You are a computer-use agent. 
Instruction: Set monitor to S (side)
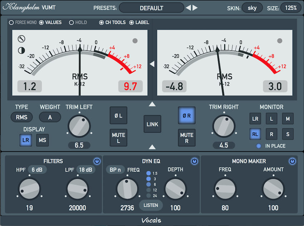[x=288, y=134]
